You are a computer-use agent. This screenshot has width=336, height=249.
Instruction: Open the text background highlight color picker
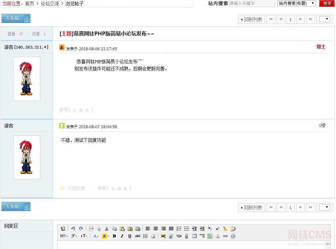(x=105, y=236)
